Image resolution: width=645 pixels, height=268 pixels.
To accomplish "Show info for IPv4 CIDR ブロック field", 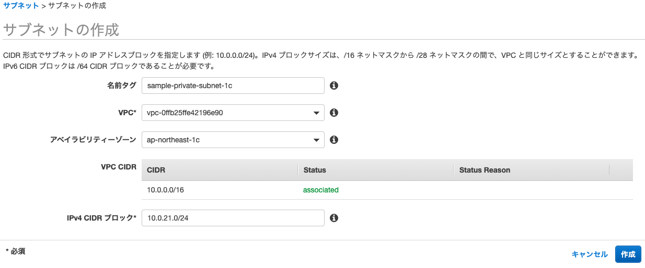I will pos(334,218).
